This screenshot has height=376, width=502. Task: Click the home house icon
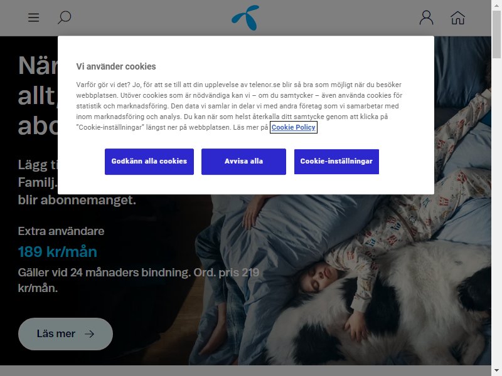click(x=457, y=18)
